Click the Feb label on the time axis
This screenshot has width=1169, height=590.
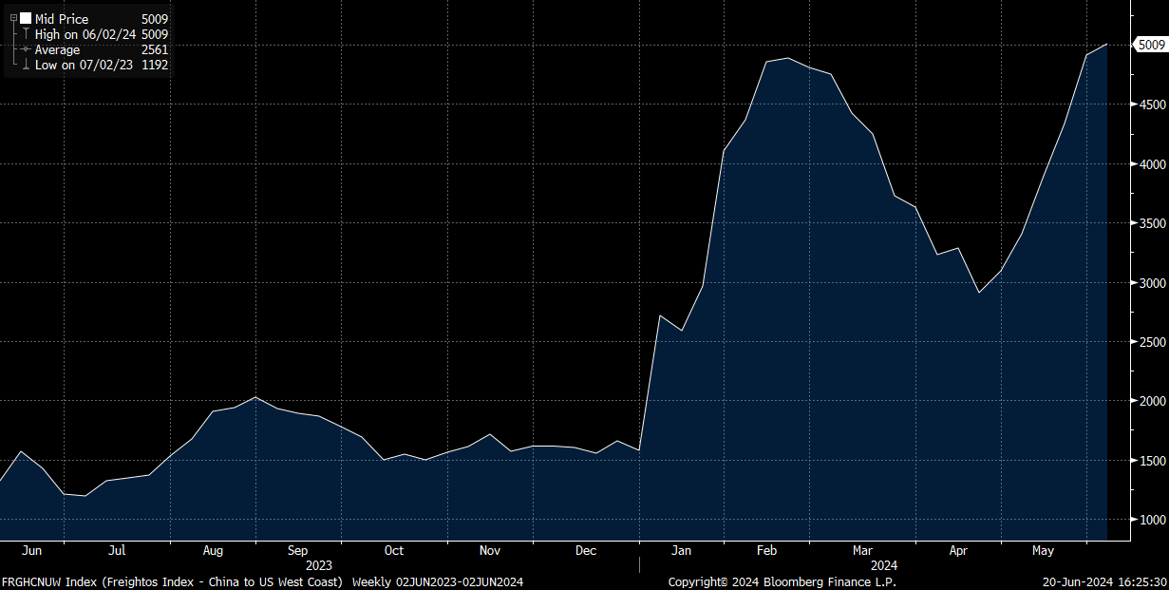(x=766, y=550)
